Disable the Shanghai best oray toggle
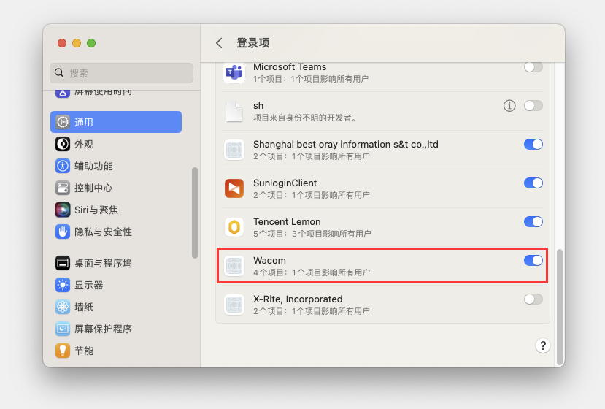Screen dimensions: 605x409 pyautogui.click(x=533, y=144)
